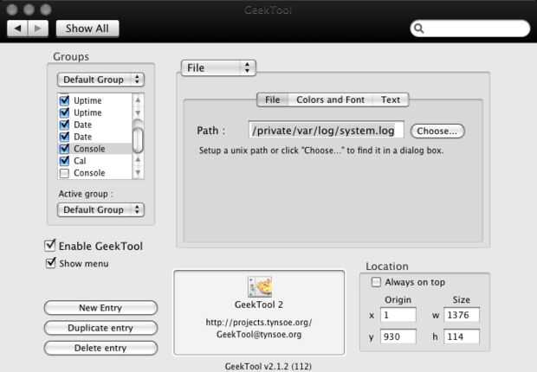Click the magnifier icon in search field
This screenshot has width=537, height=372.
[x=419, y=29]
